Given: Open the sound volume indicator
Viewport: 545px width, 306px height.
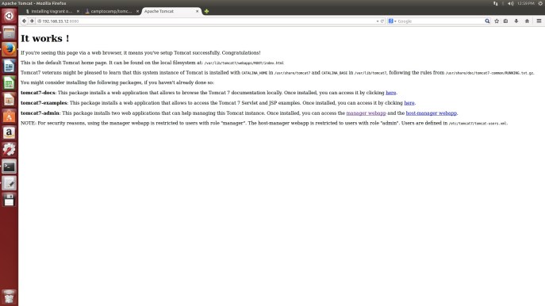Looking at the screenshot, I should tap(511, 3).
